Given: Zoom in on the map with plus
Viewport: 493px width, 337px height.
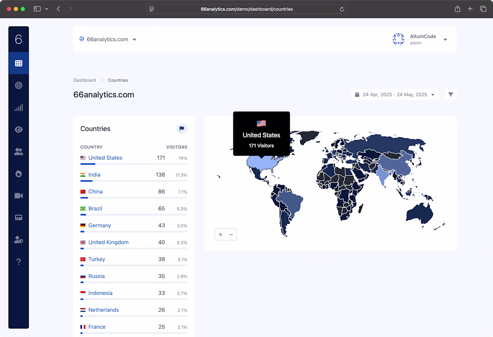Looking at the screenshot, I should [x=221, y=235].
